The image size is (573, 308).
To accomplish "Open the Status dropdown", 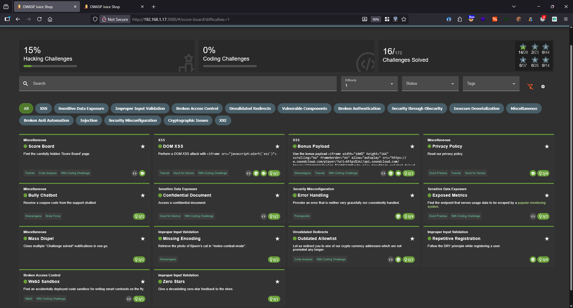I will pyautogui.click(x=430, y=83).
